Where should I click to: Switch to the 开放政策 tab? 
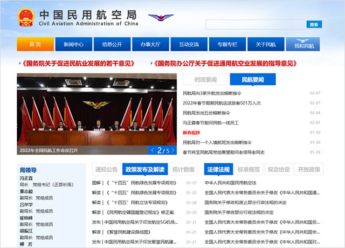[x=309, y=169]
